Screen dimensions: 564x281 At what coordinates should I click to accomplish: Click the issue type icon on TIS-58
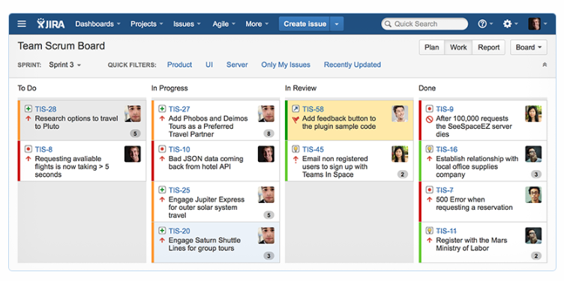295,109
